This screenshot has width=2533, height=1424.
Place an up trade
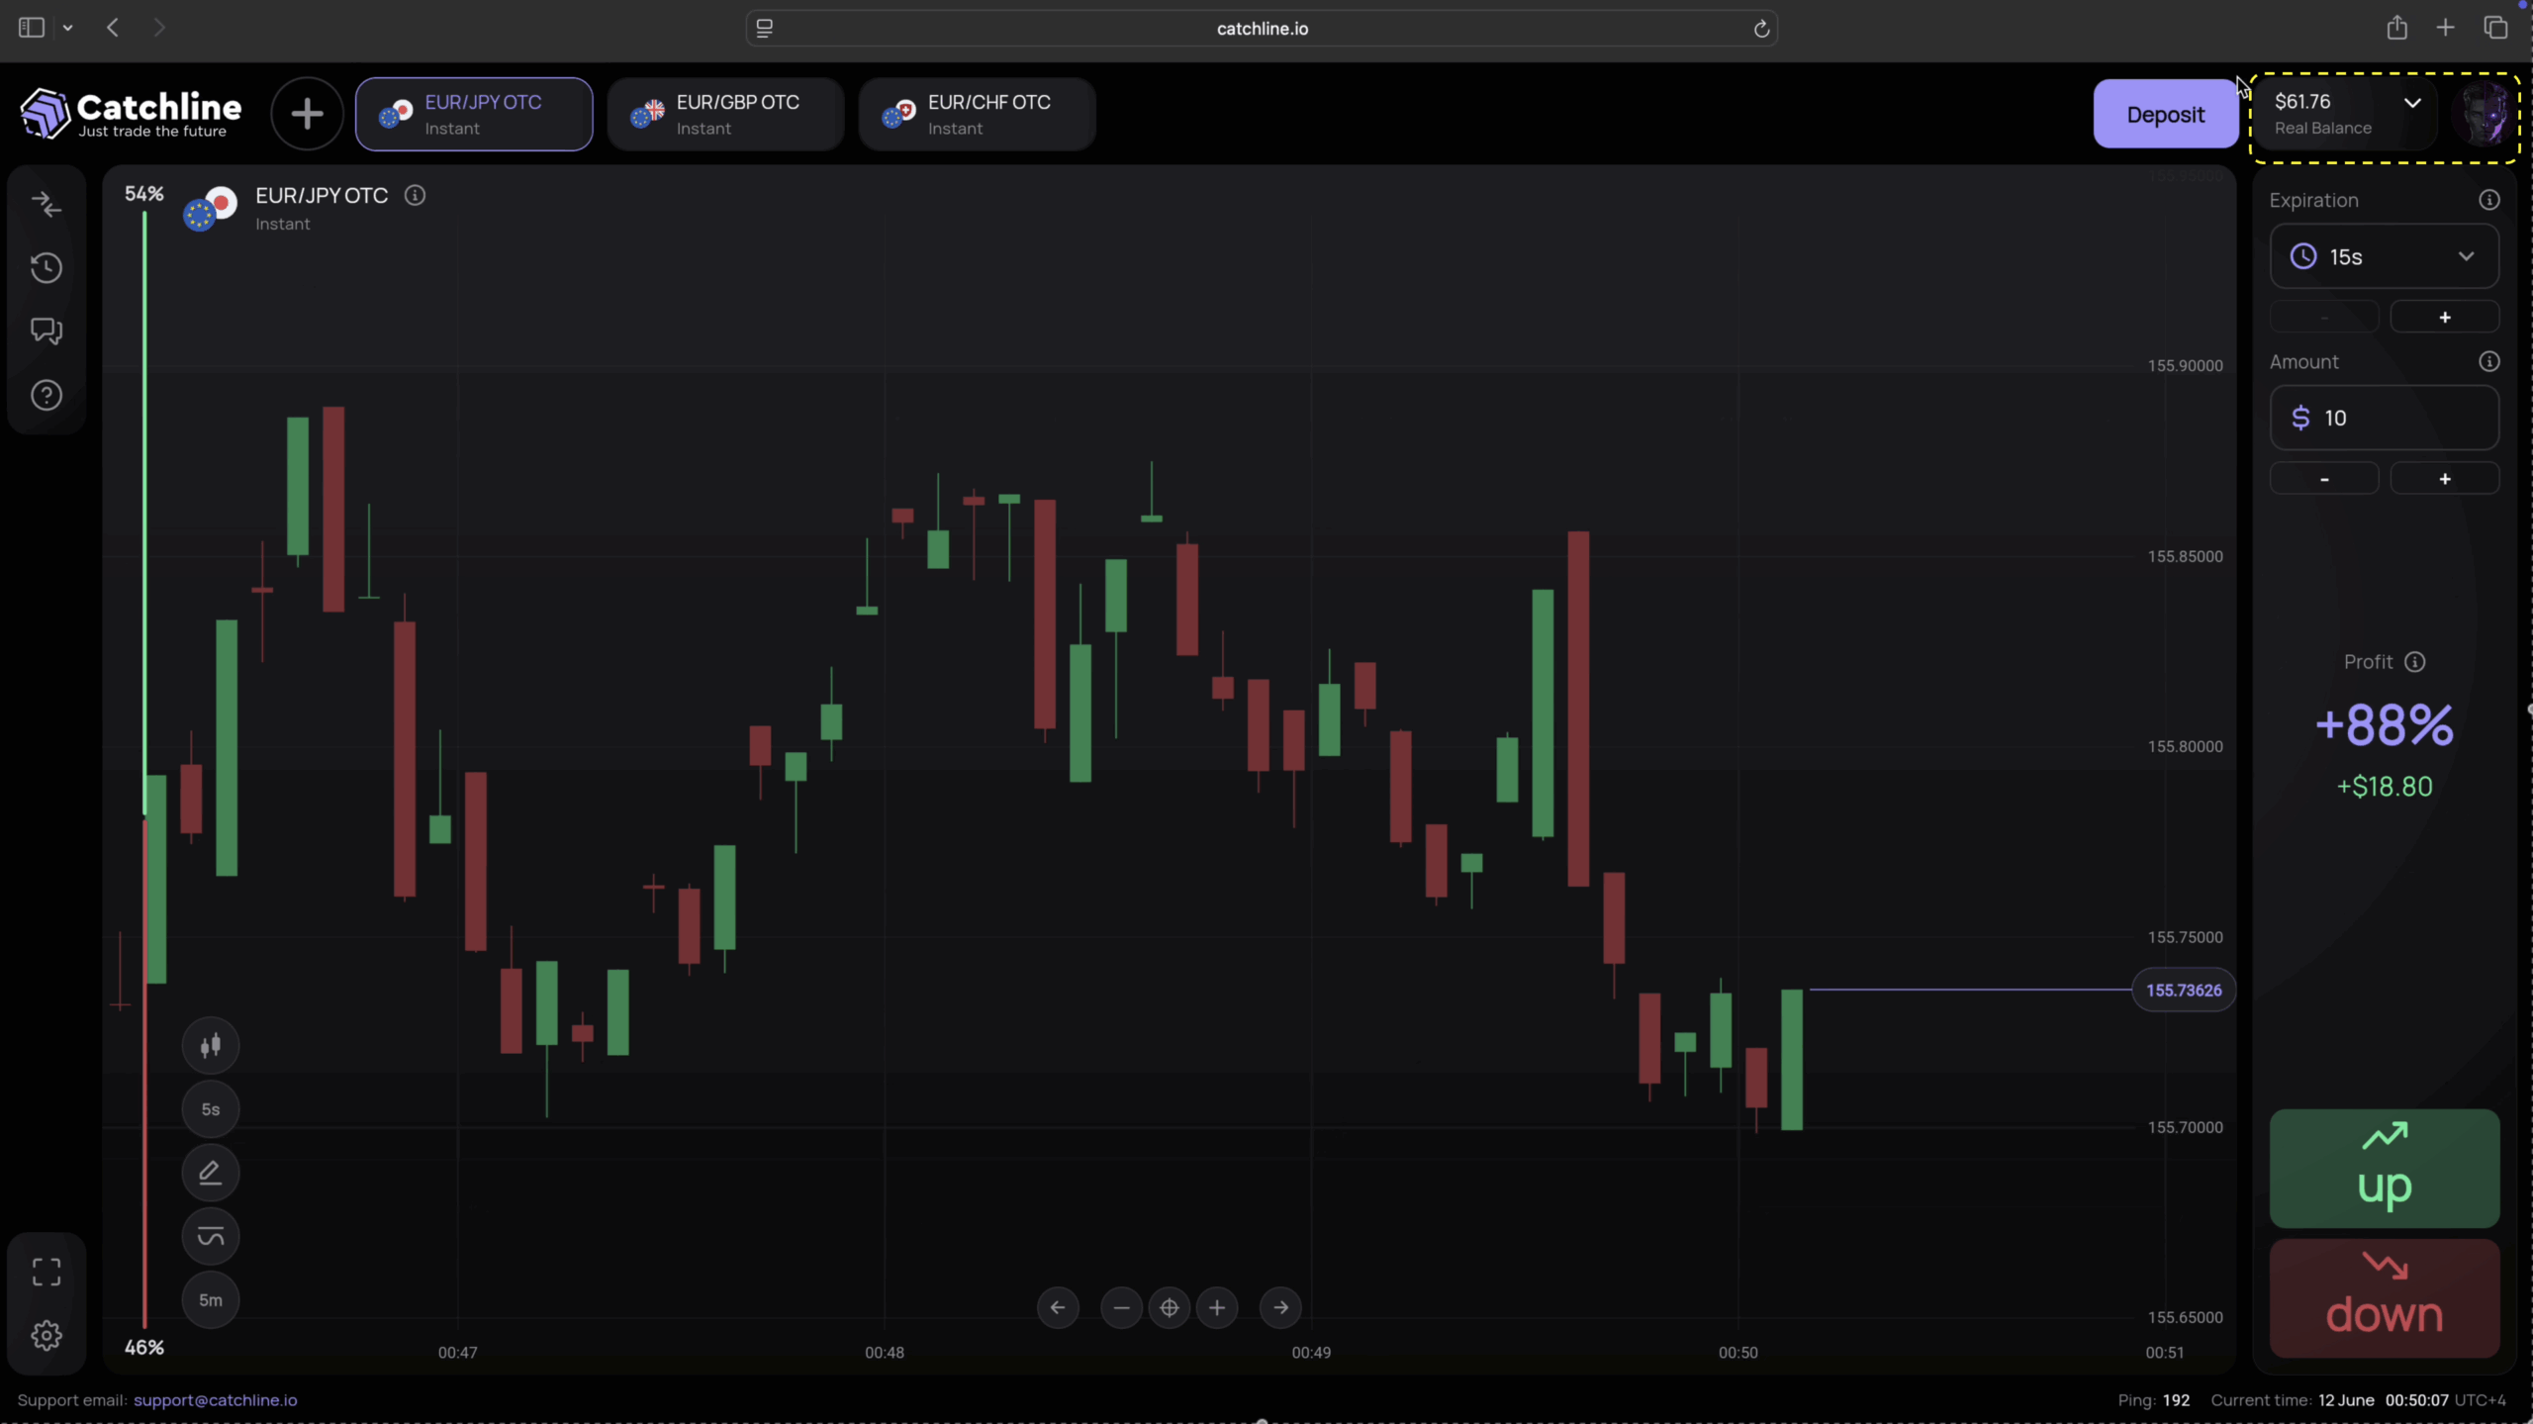tap(2384, 1168)
